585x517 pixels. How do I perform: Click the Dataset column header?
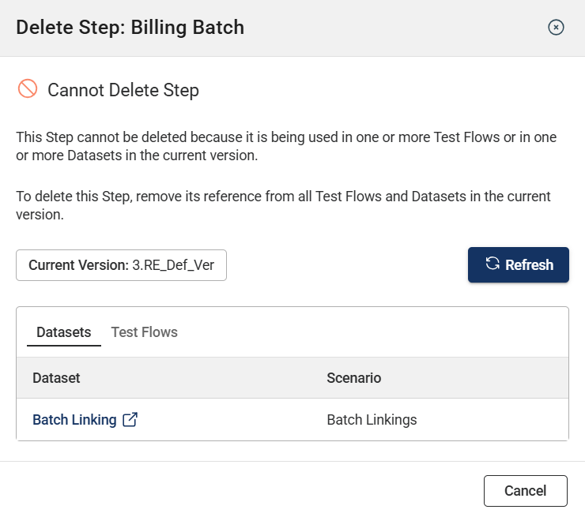[56, 378]
